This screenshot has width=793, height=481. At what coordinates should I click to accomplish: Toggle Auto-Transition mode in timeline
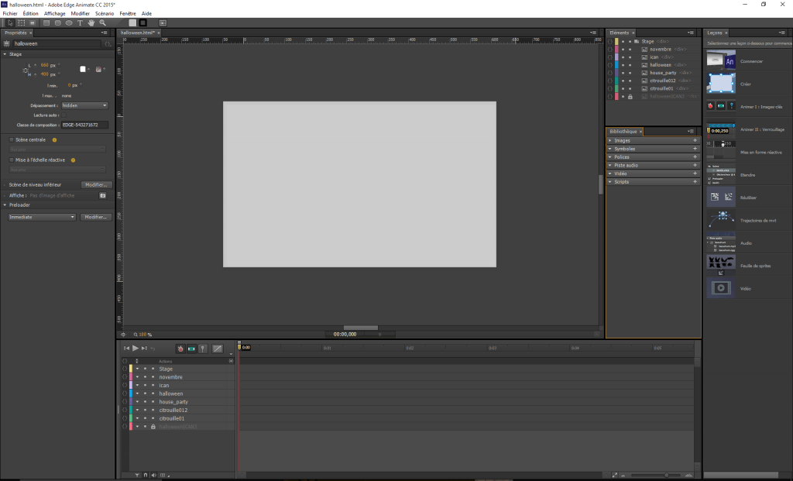tap(192, 349)
